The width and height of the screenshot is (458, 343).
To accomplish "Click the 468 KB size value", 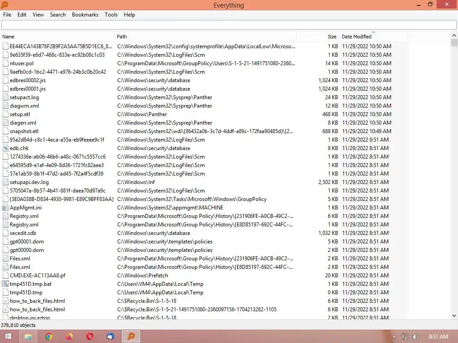I will pos(330,114).
